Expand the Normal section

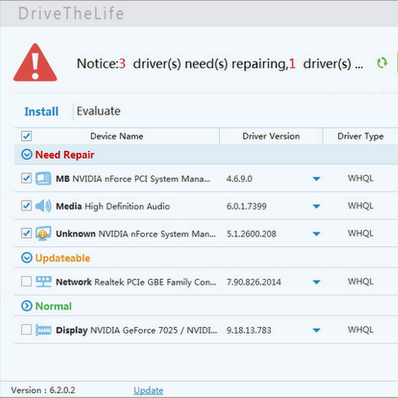click(27, 306)
